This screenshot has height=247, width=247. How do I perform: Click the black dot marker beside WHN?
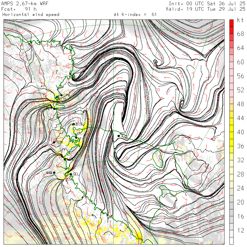[x=54, y=173]
